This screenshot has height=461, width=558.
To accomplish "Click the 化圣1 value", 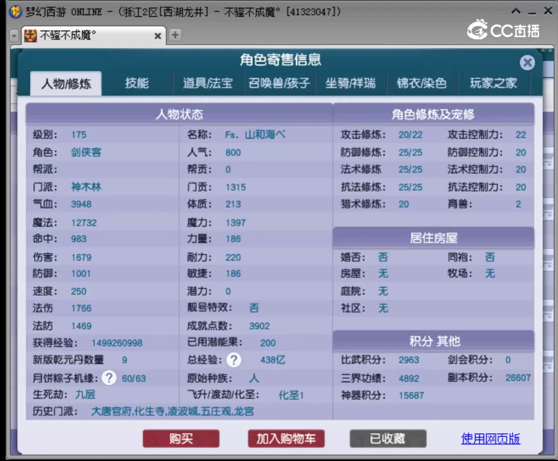I will (291, 395).
